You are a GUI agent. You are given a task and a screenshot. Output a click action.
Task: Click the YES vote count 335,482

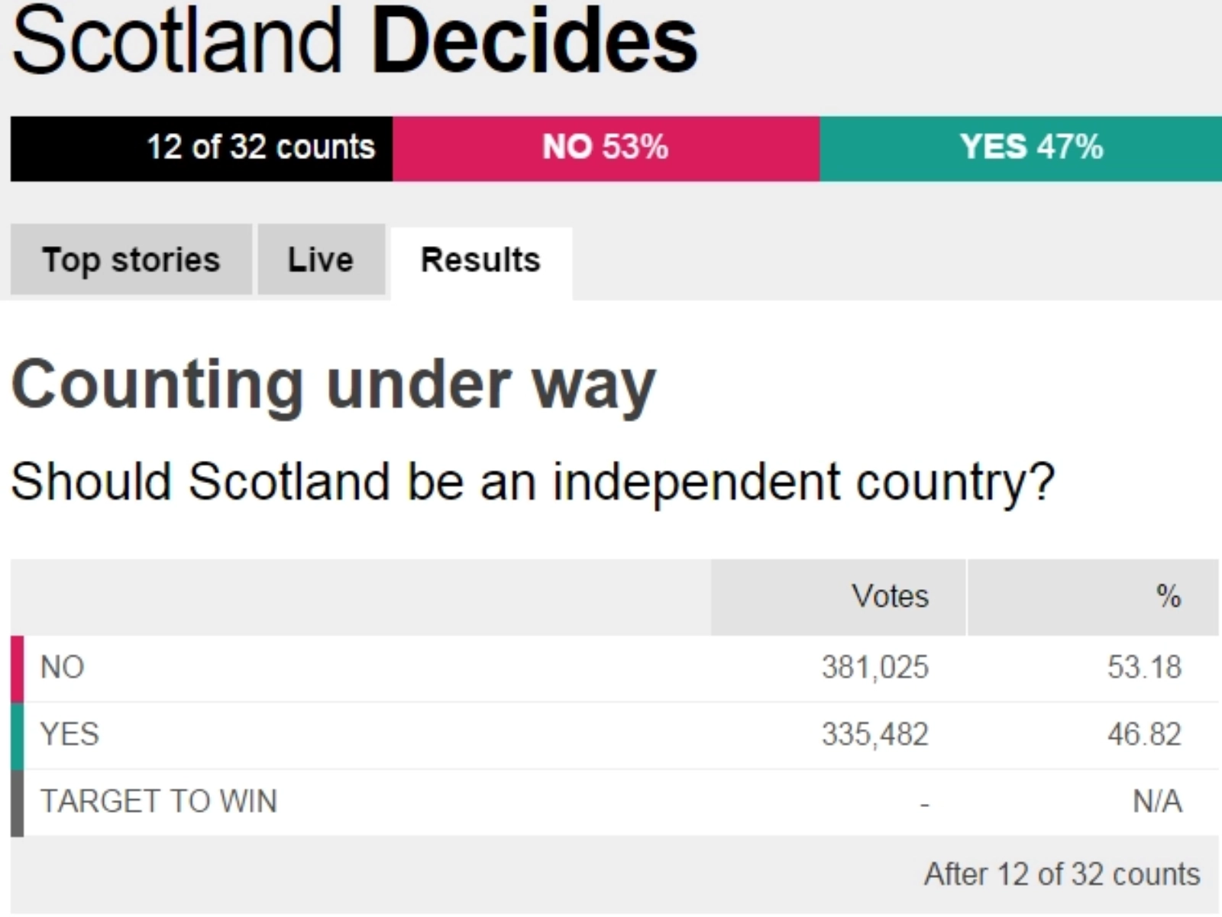tap(875, 735)
